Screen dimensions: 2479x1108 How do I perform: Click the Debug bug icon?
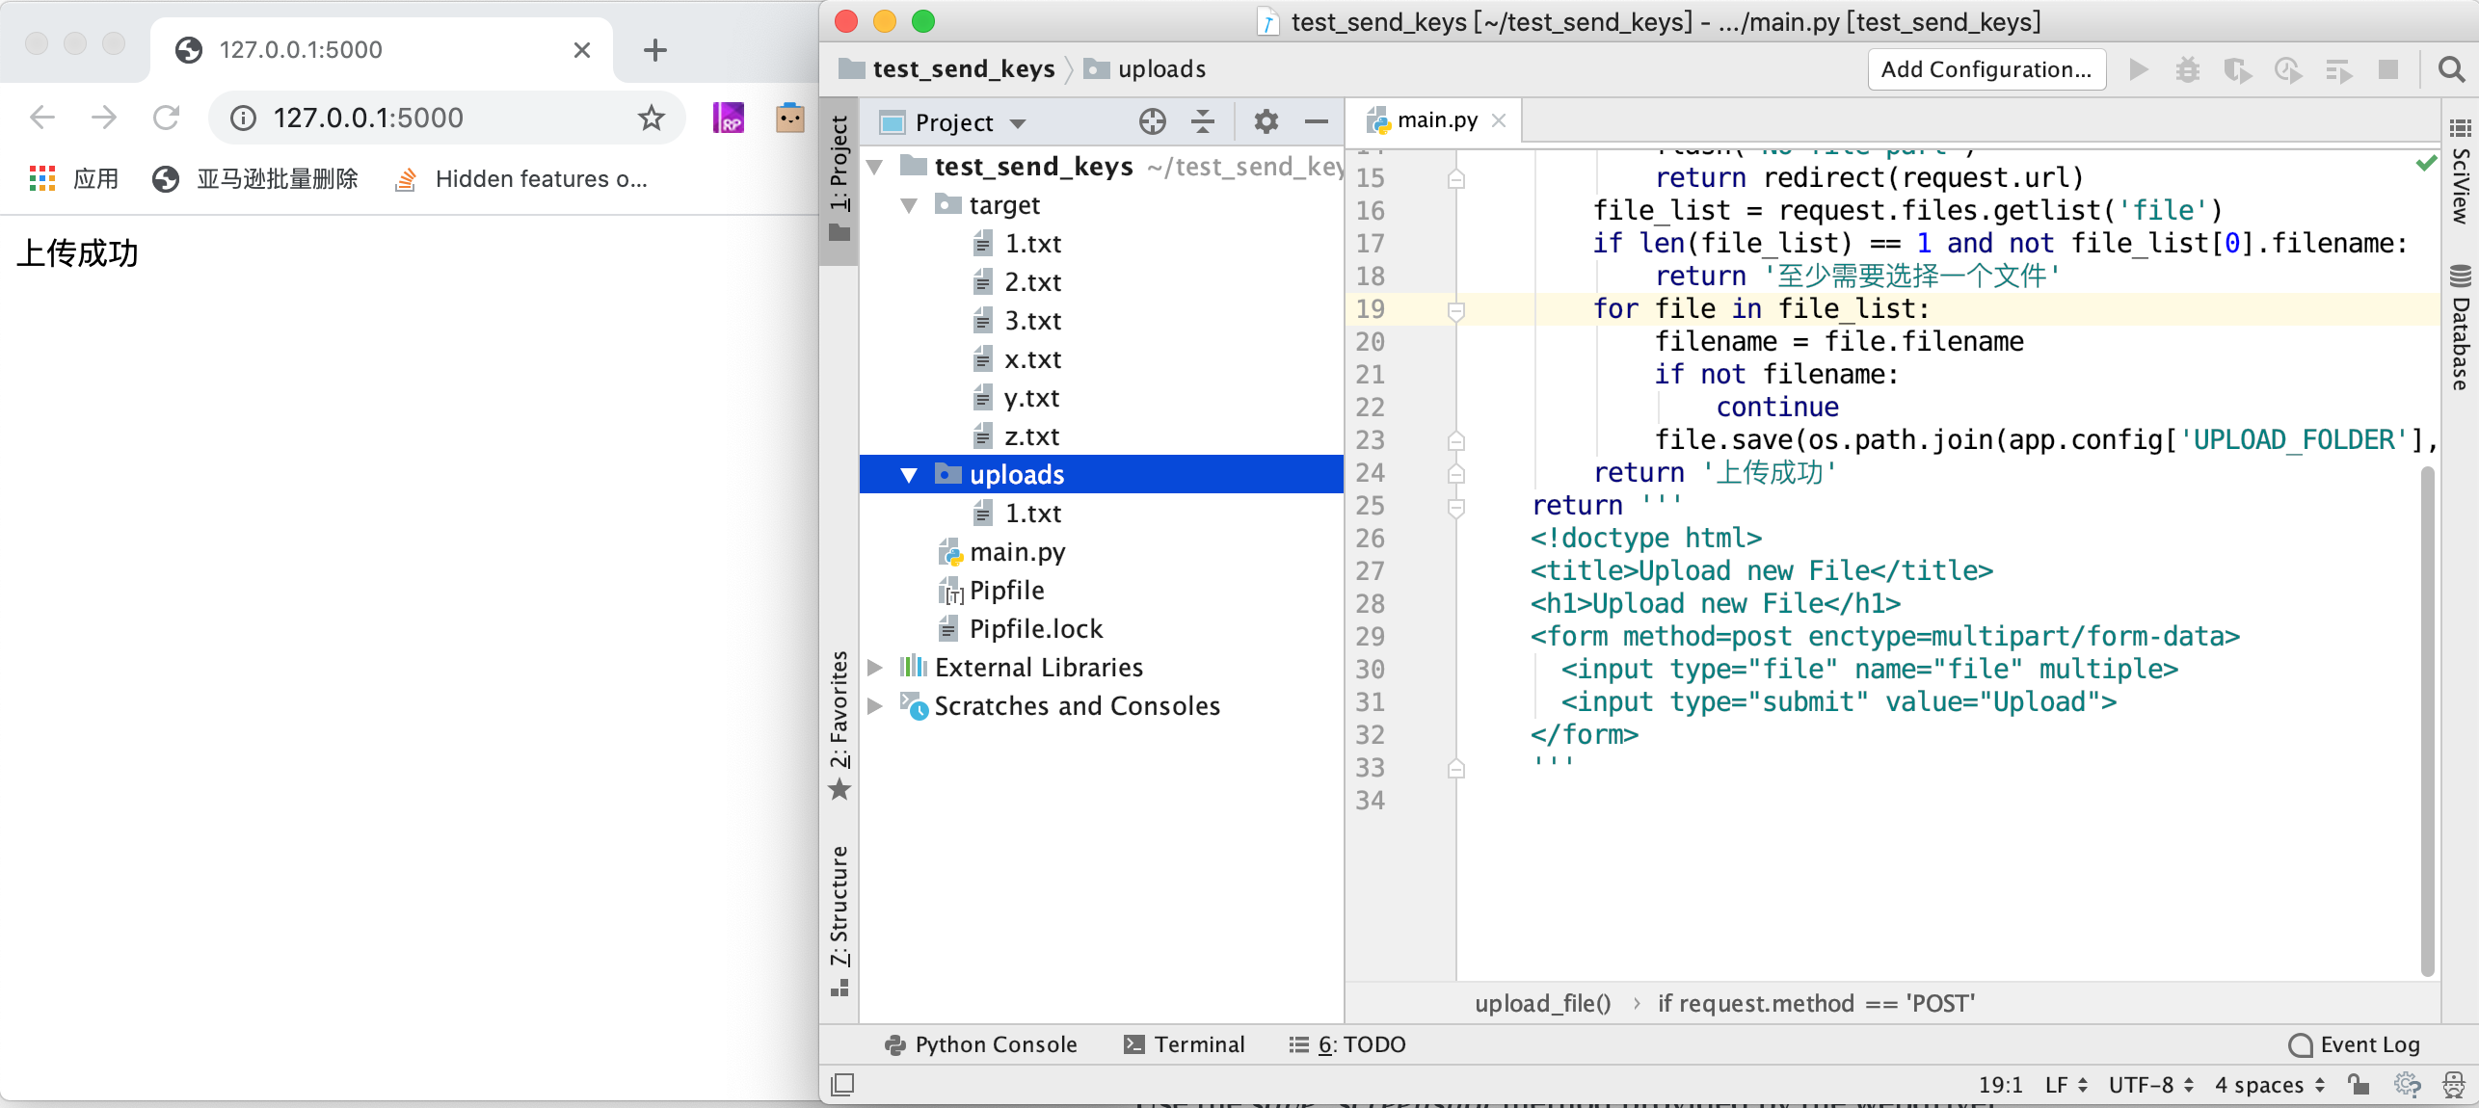pos(2188,69)
